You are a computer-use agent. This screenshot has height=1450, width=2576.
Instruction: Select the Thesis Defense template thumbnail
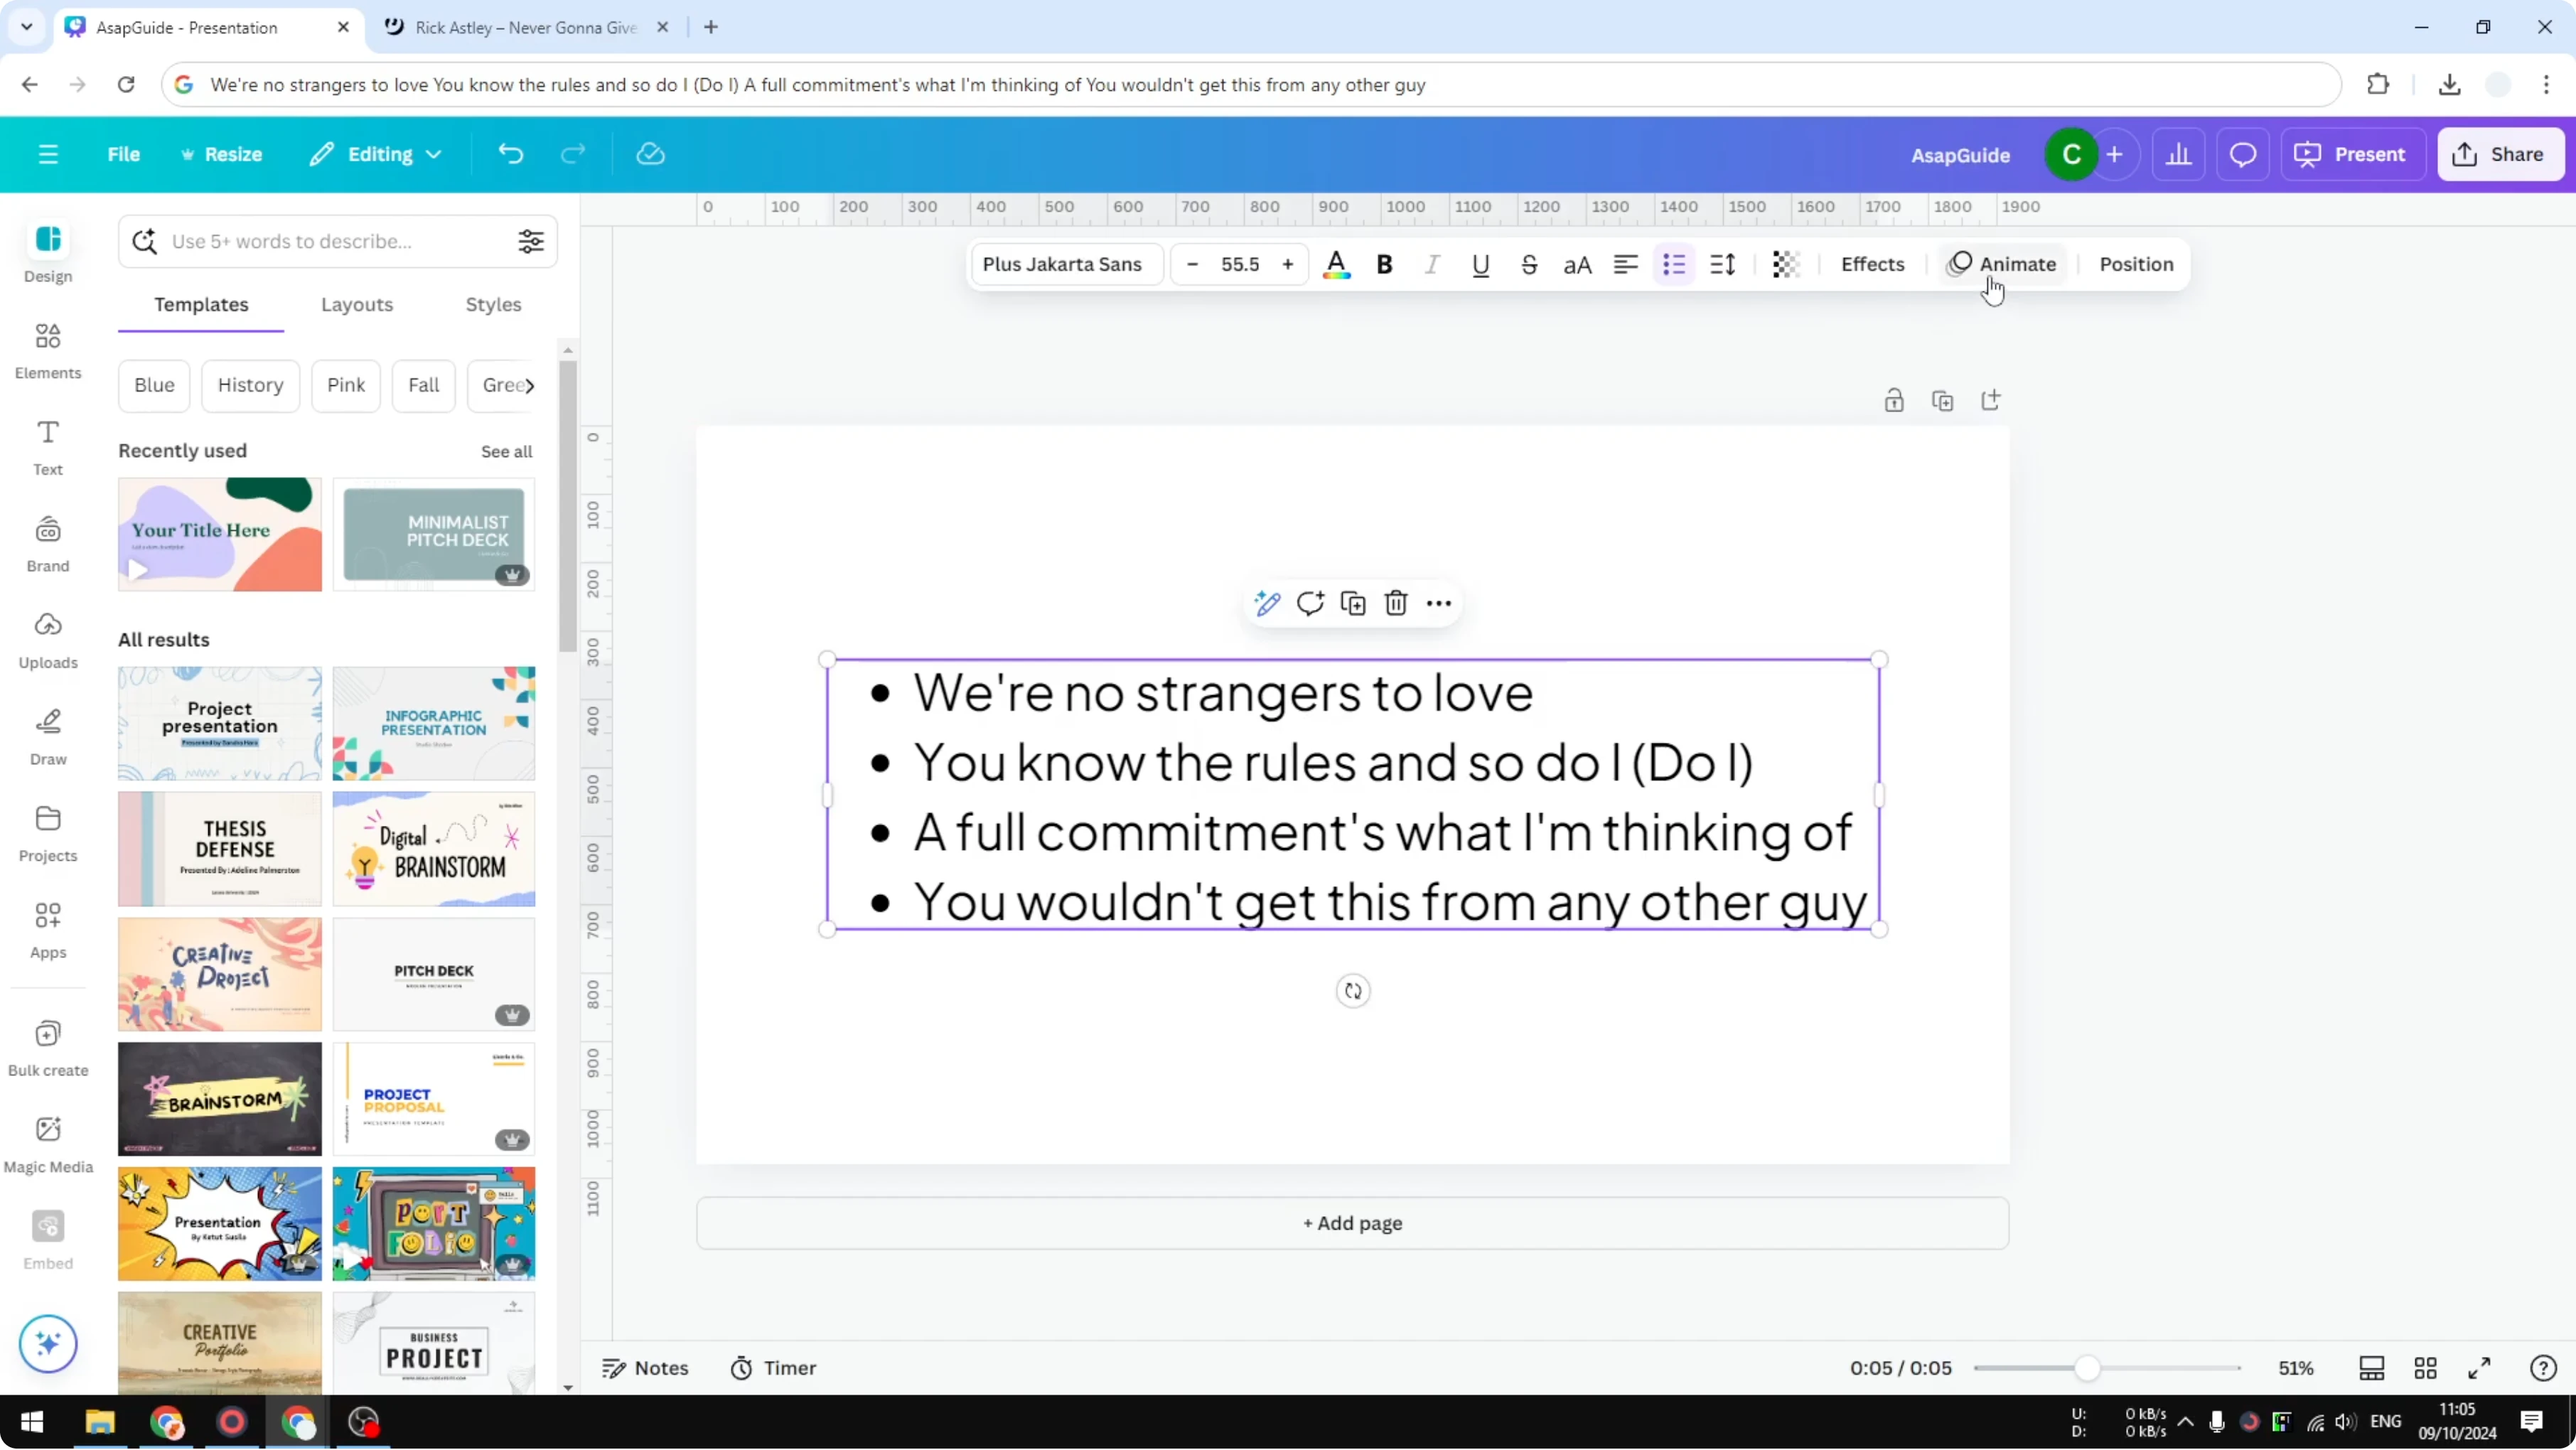(220, 849)
